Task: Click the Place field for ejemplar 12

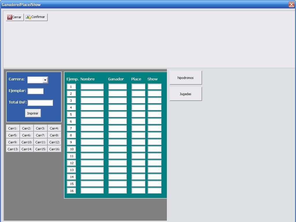Action: pyautogui.click(x=138, y=163)
